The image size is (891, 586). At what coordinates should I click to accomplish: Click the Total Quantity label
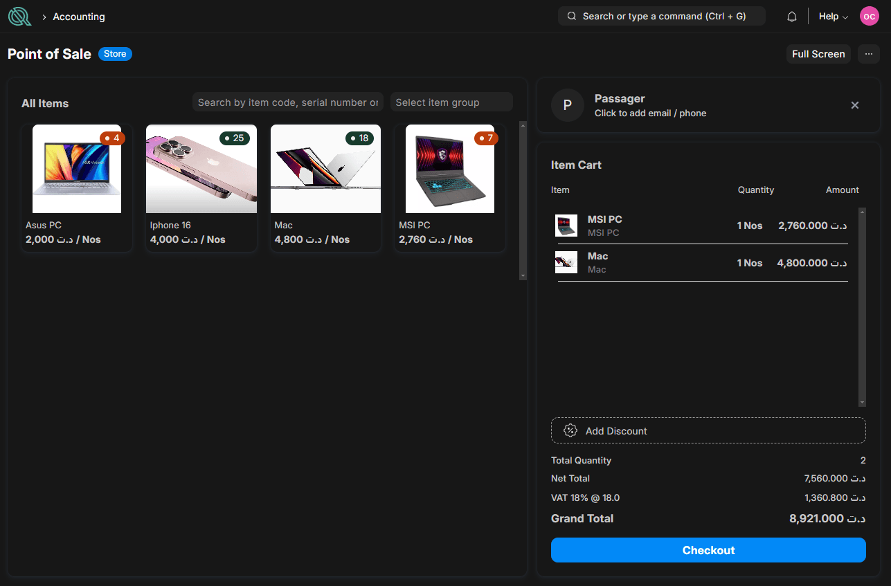581,460
